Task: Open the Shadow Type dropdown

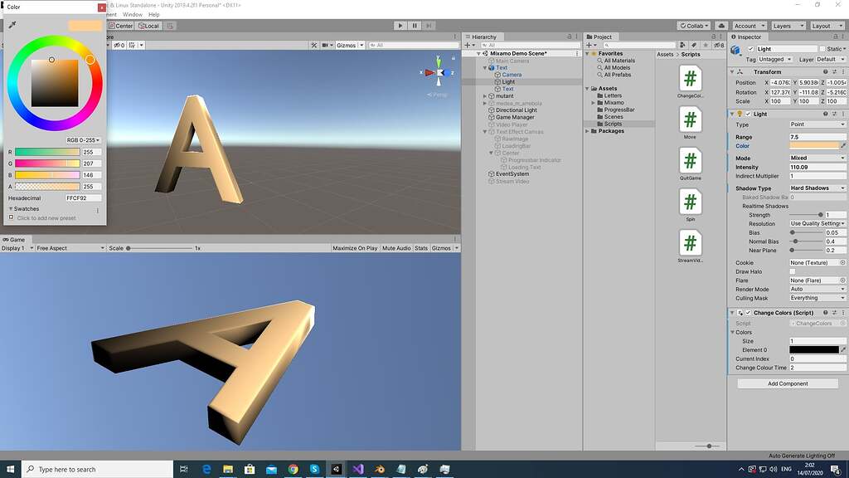Action: click(x=817, y=188)
